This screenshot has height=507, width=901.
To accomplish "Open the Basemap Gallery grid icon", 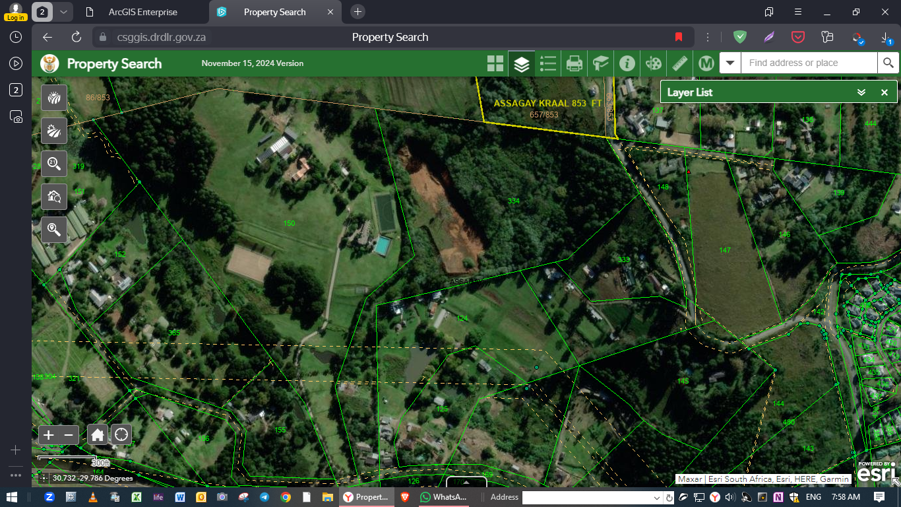I will (495, 63).
